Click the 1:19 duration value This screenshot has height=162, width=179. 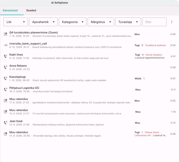(173, 112)
